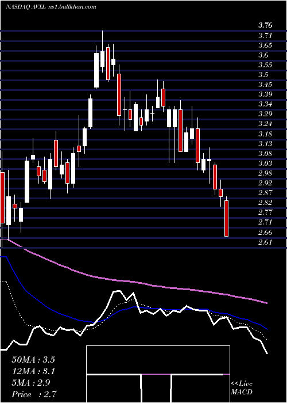
Task: Click the 3.76 price axis label
Action: coord(265,25)
